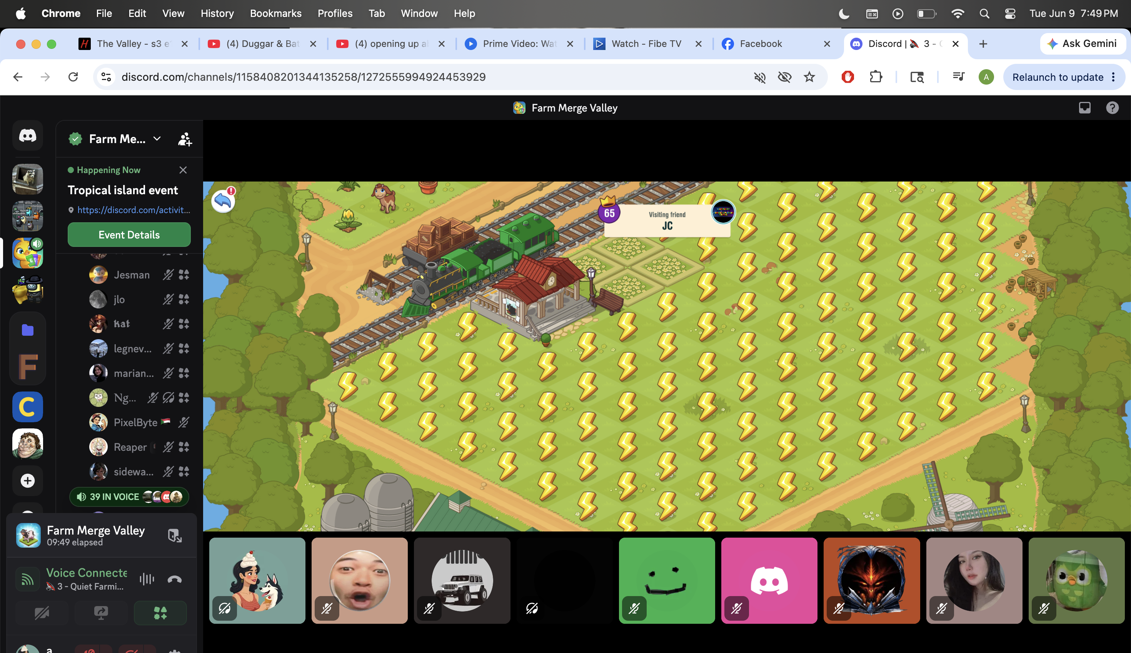
Task: Open the tab search icon in toolbar
Action: [917, 77]
